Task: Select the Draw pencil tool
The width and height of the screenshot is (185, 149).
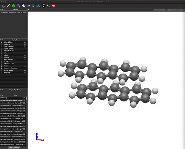Action: tap(8, 5)
